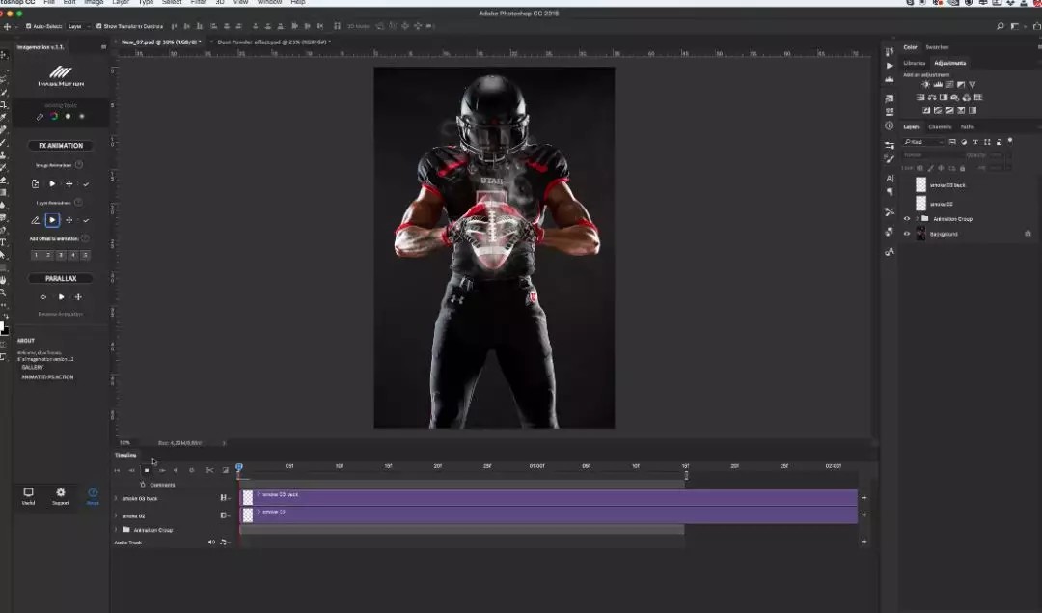Open the GALLERY link in About
Screen dimensions: 1042x613
click(33, 367)
